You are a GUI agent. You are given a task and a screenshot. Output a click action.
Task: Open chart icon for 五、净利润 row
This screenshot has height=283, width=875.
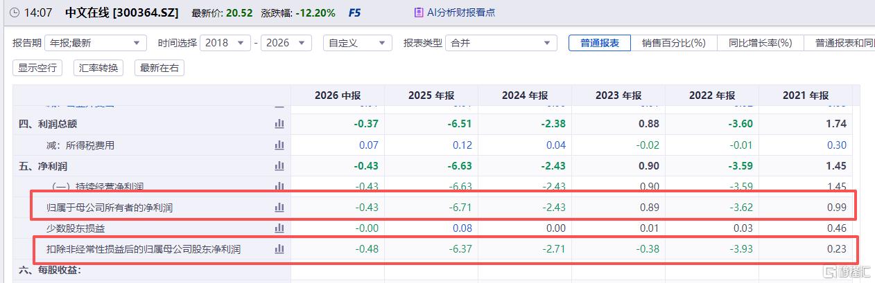click(279, 166)
